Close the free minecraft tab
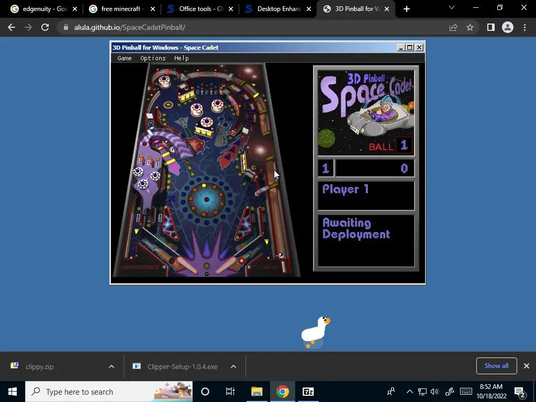The width and height of the screenshot is (536, 402). click(153, 9)
